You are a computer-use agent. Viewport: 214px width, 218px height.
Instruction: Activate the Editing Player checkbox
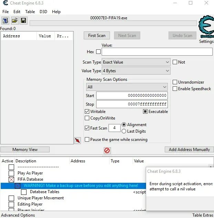point(11,205)
